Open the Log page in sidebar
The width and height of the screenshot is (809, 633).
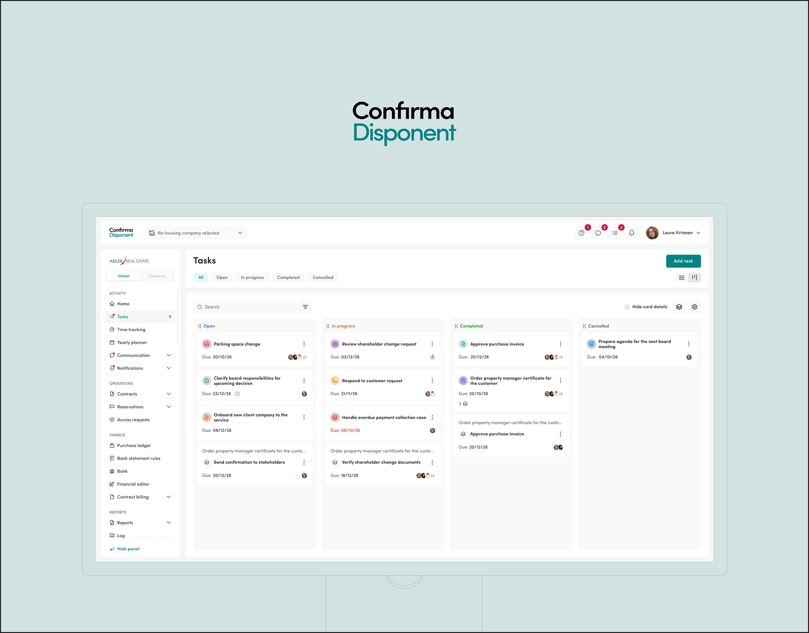coord(140,536)
